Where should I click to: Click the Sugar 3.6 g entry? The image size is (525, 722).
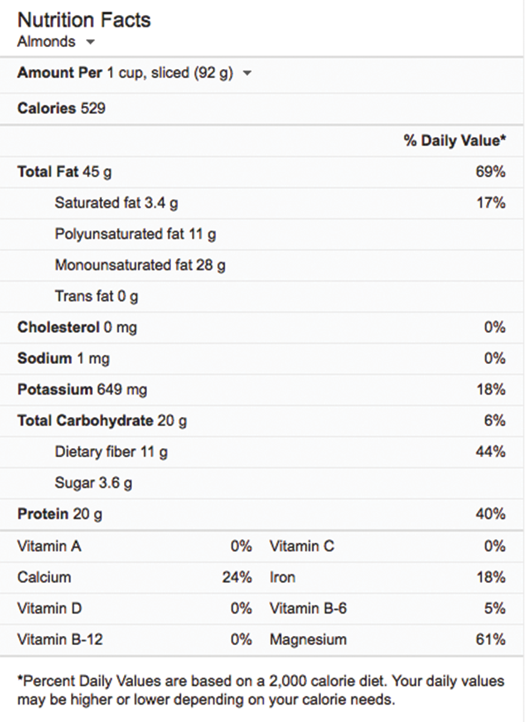pos(93,483)
